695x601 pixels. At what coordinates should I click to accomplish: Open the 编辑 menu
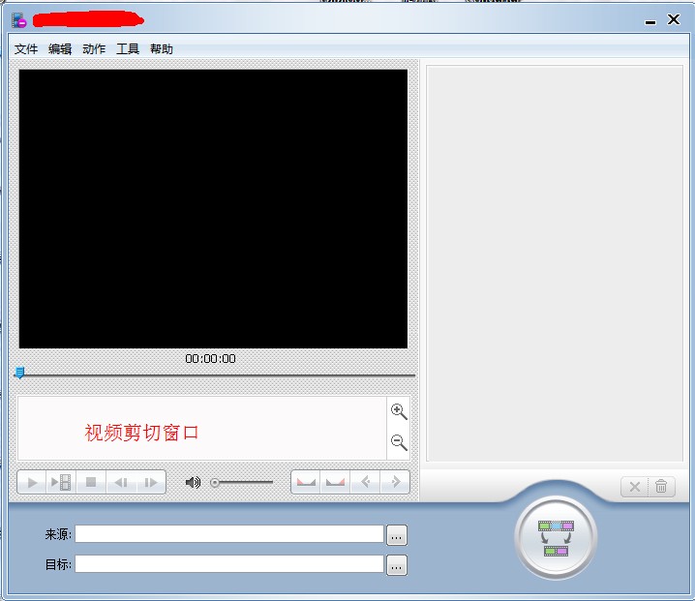point(60,48)
